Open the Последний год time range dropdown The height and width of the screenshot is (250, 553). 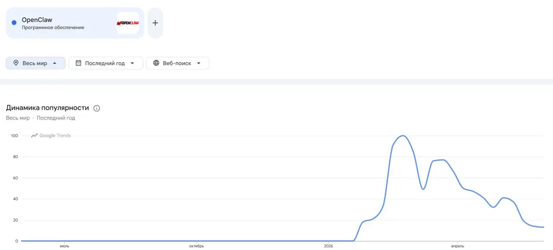105,63
